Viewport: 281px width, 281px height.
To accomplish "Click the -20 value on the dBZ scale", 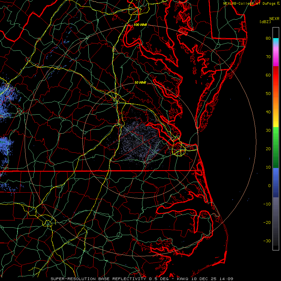I will 267,223.
